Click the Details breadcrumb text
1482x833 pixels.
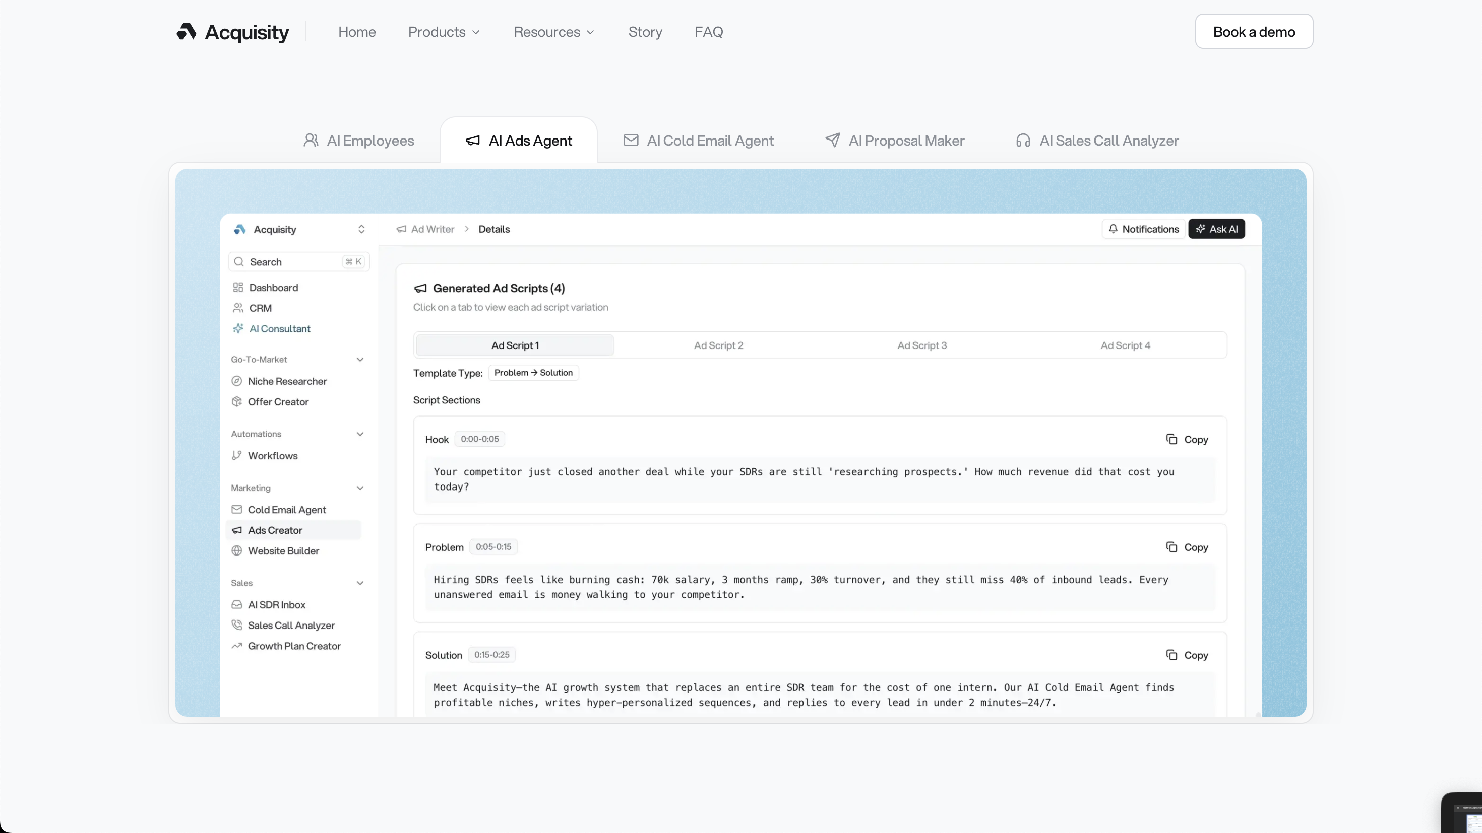pyautogui.click(x=494, y=229)
